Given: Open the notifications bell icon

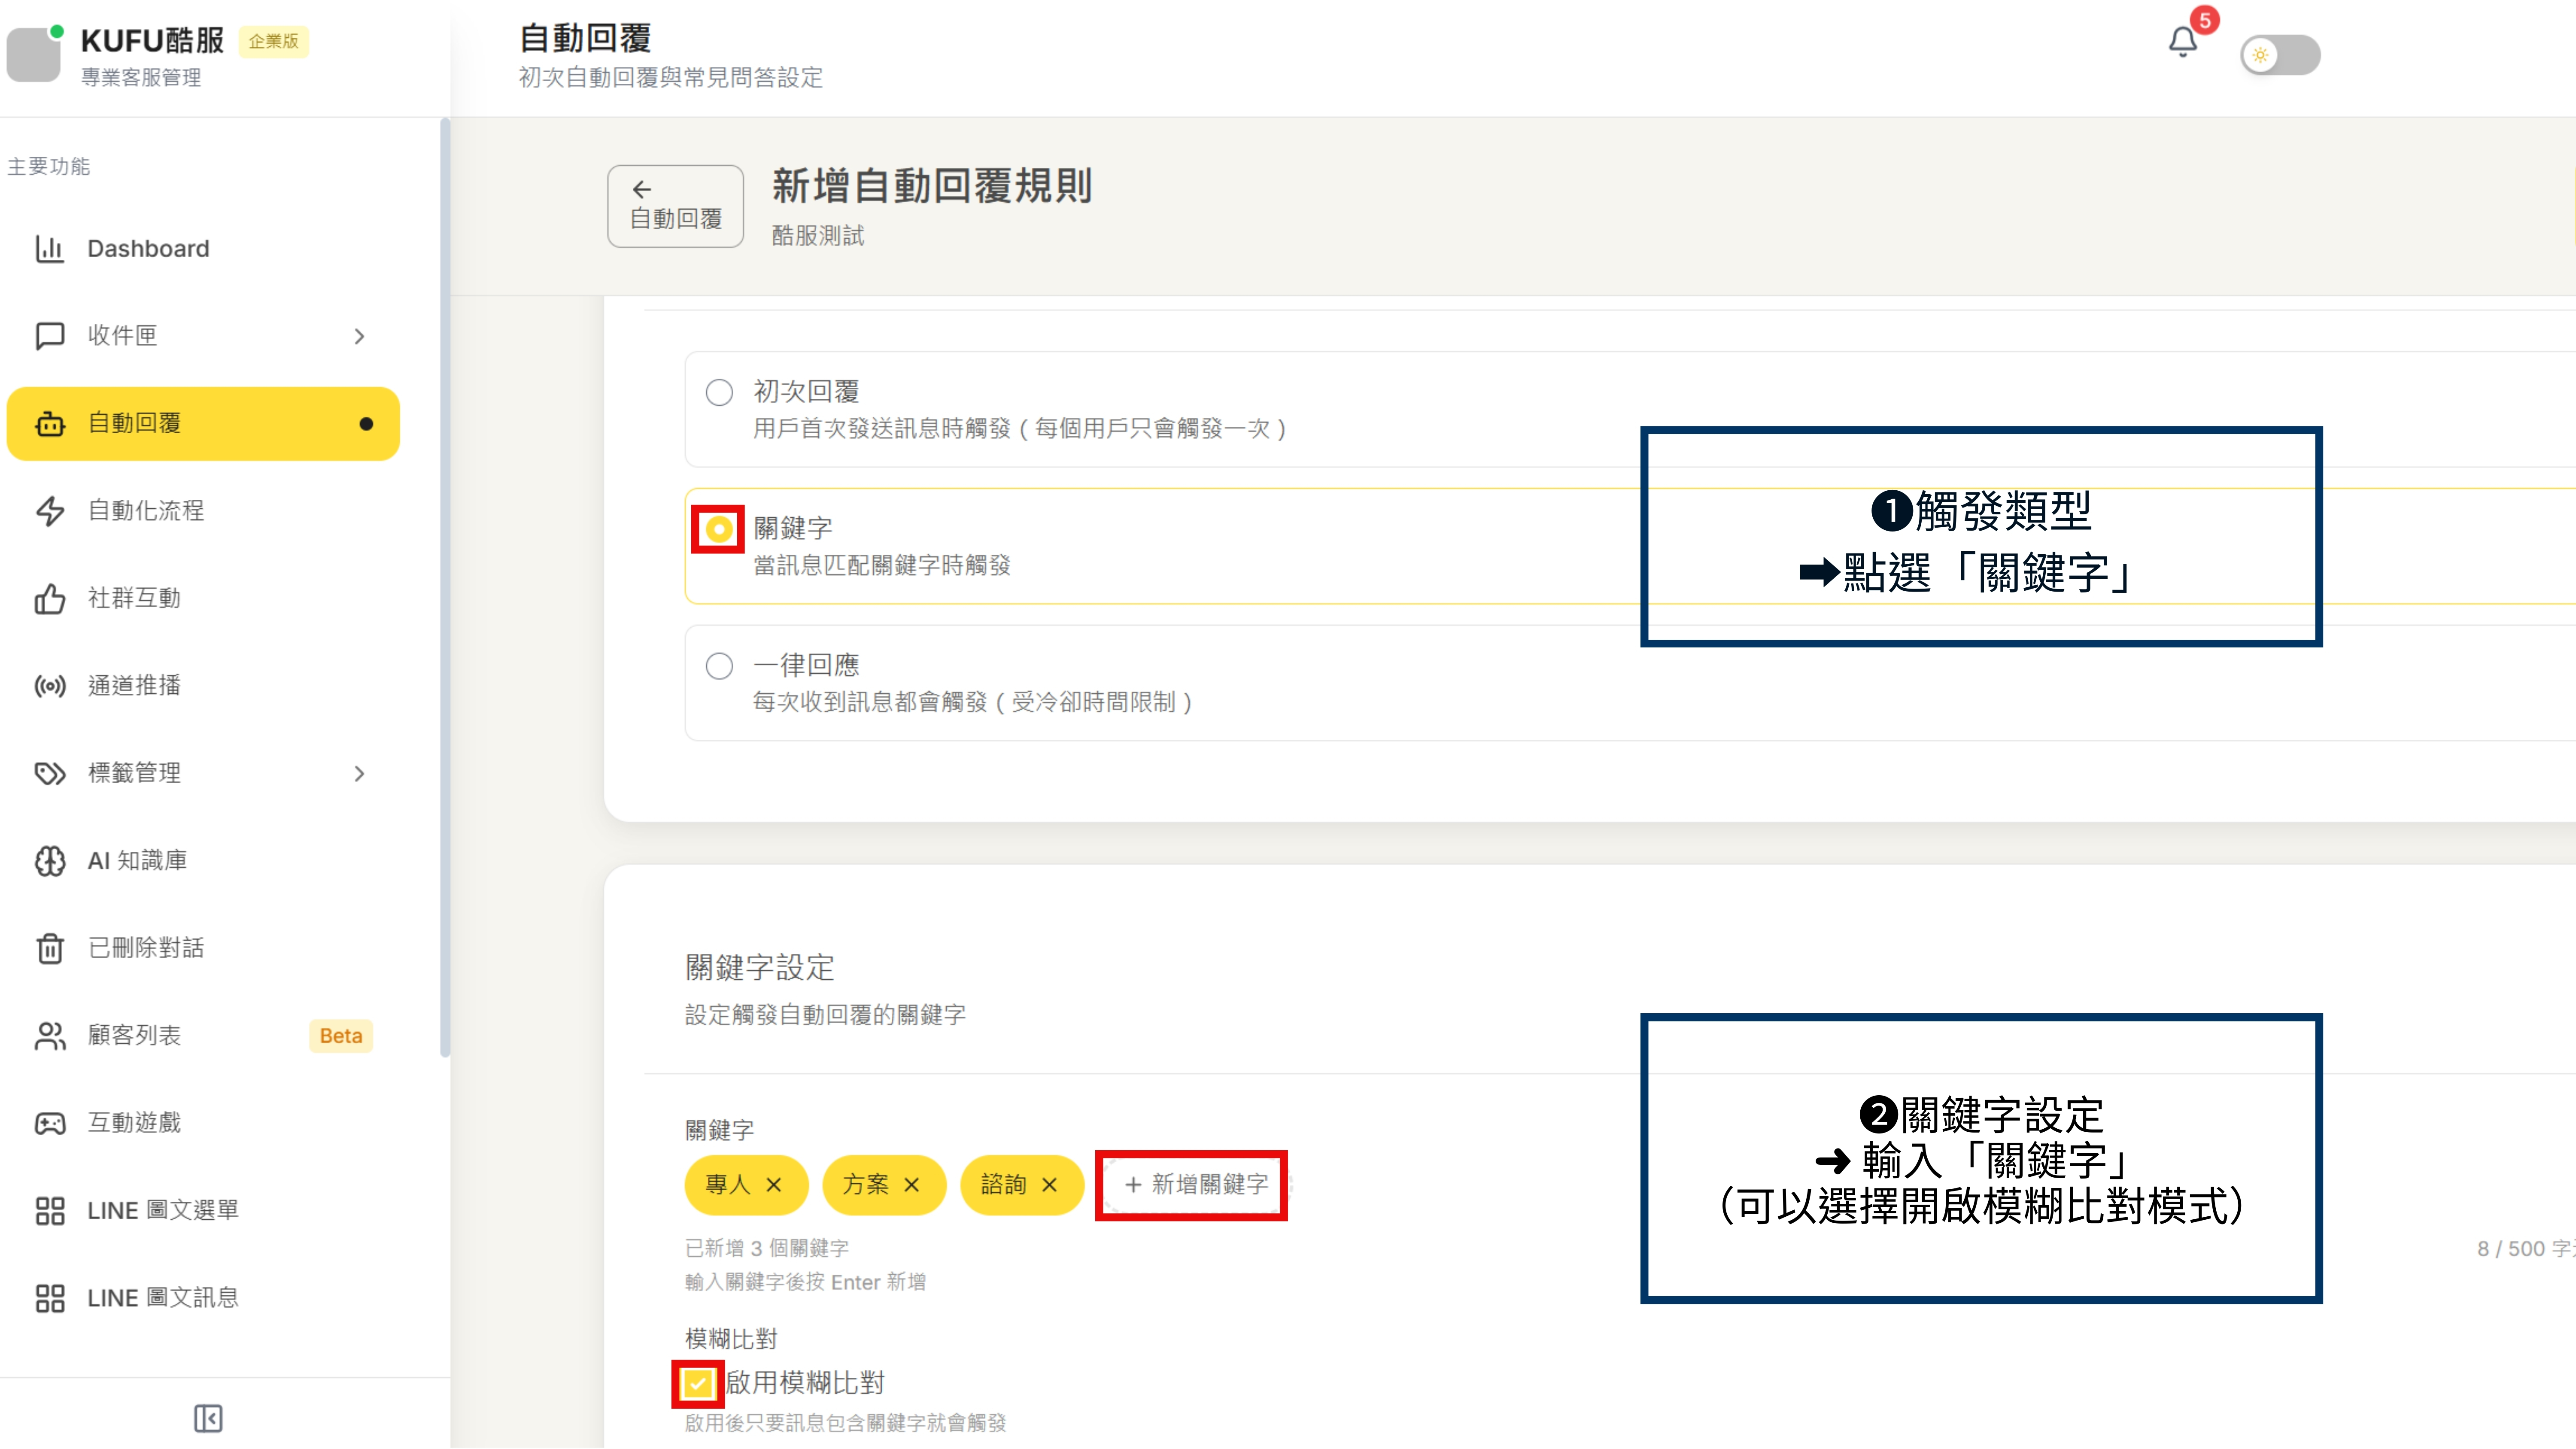Looking at the screenshot, I should click(x=2182, y=43).
